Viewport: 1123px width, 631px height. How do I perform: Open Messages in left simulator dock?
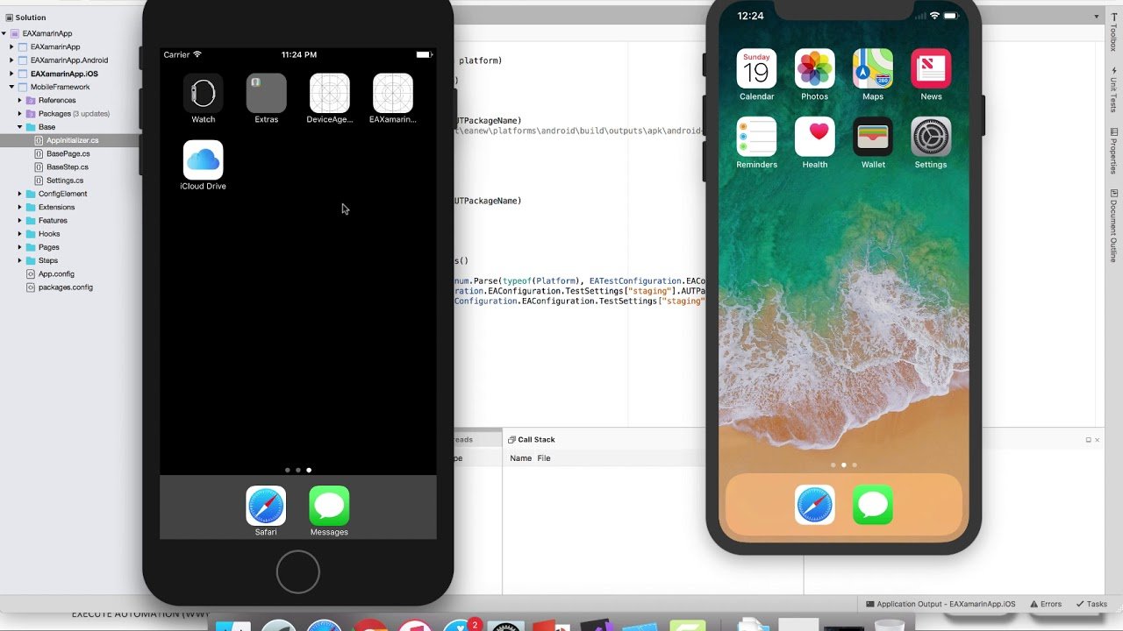tap(329, 506)
